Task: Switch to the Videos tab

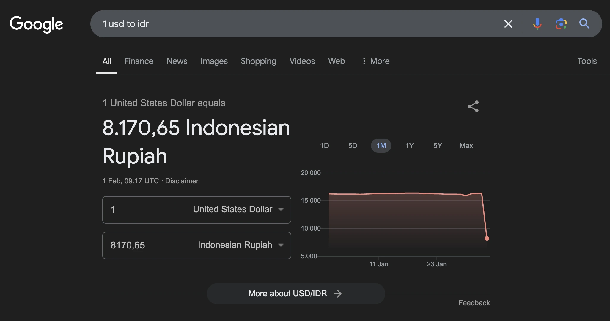Action: pos(302,61)
